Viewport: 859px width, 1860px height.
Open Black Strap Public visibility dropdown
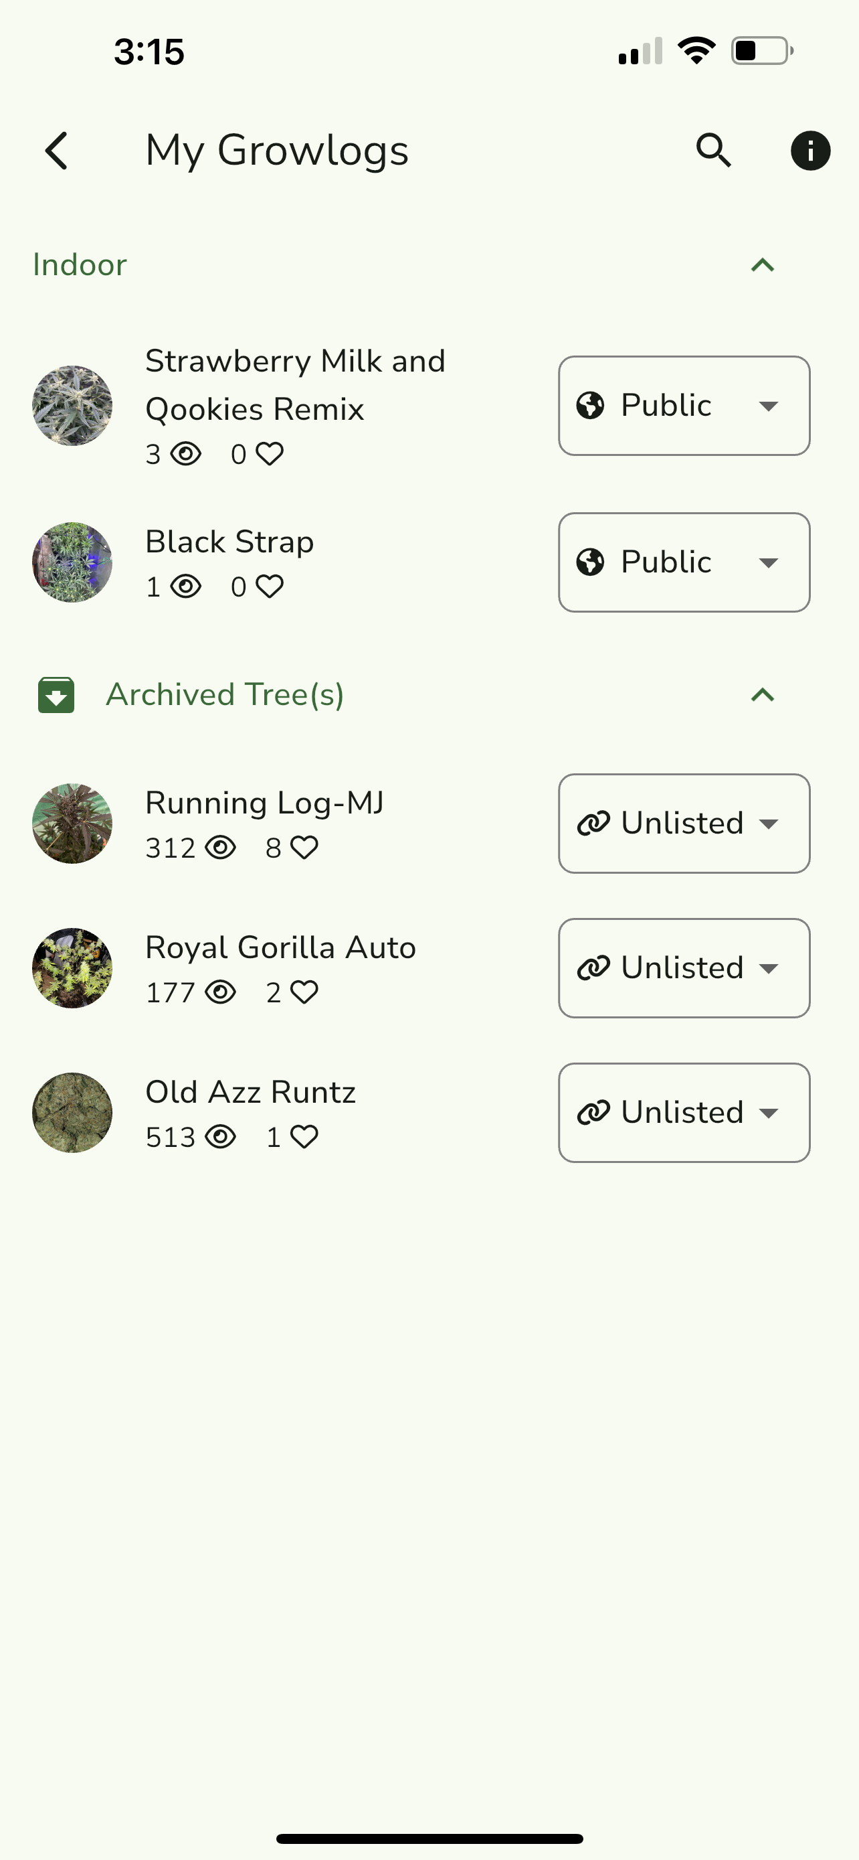click(684, 562)
